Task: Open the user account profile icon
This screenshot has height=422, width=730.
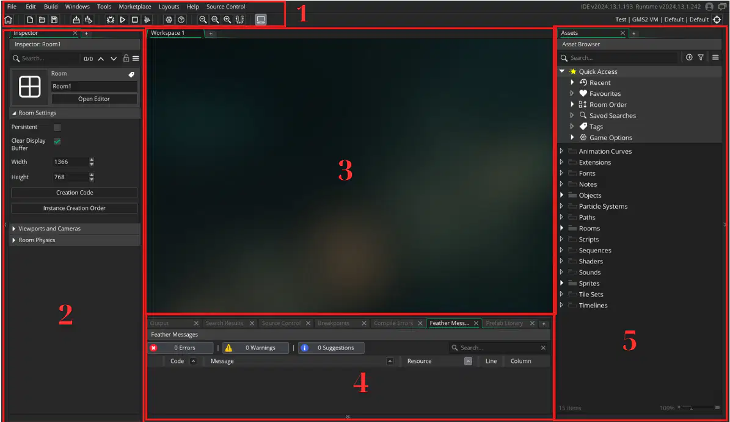Action: 709,7
